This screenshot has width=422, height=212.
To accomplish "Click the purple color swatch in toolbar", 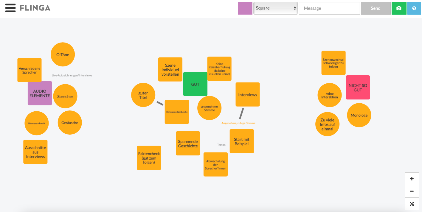I will point(245,8).
